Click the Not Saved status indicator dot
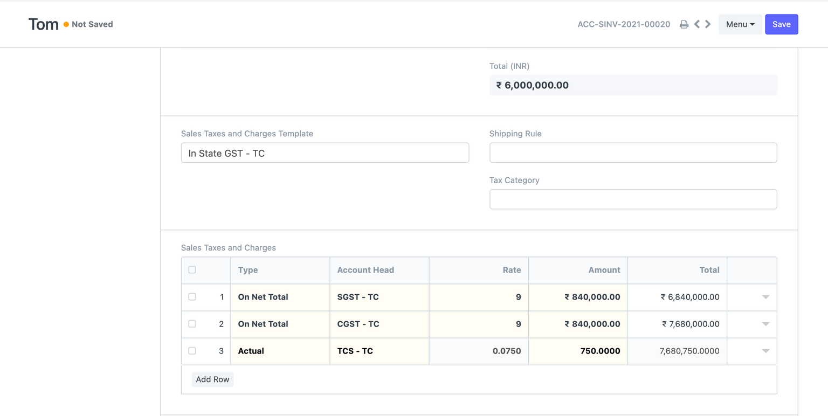The image size is (828, 416). coord(65,24)
